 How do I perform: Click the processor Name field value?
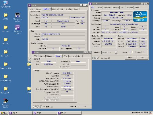point(117,13)
